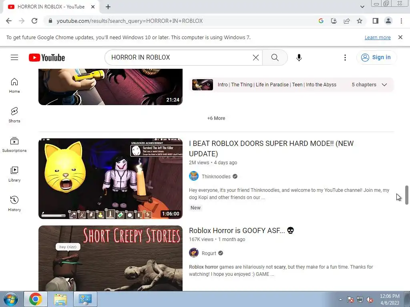Open the YouTube hamburger guide menu
The width and height of the screenshot is (410, 307).
pos(14,58)
